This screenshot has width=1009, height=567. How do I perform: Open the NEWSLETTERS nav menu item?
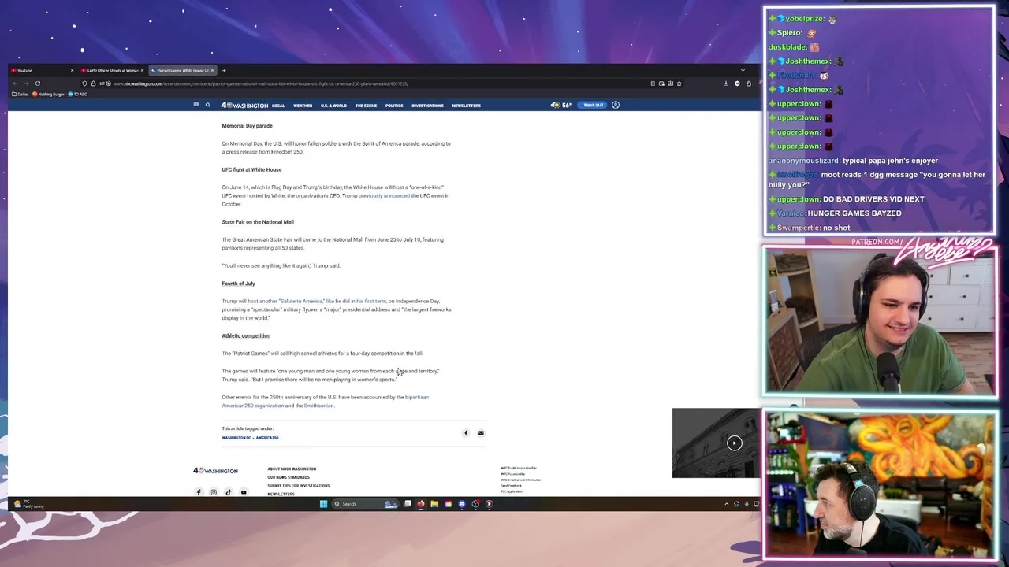[466, 106]
